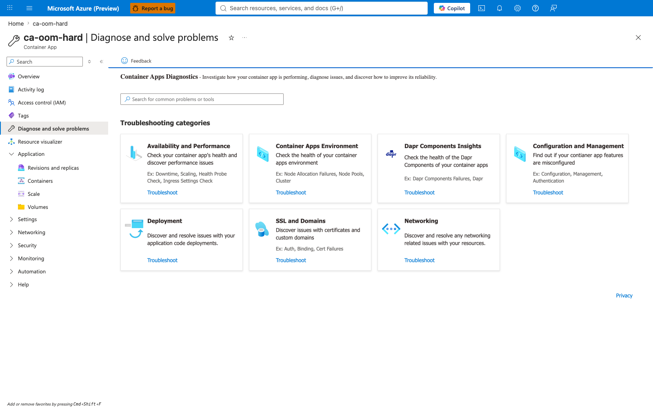Collapse the sidebar with double chevron
Viewport: 653px width, 408px height.
point(102,62)
